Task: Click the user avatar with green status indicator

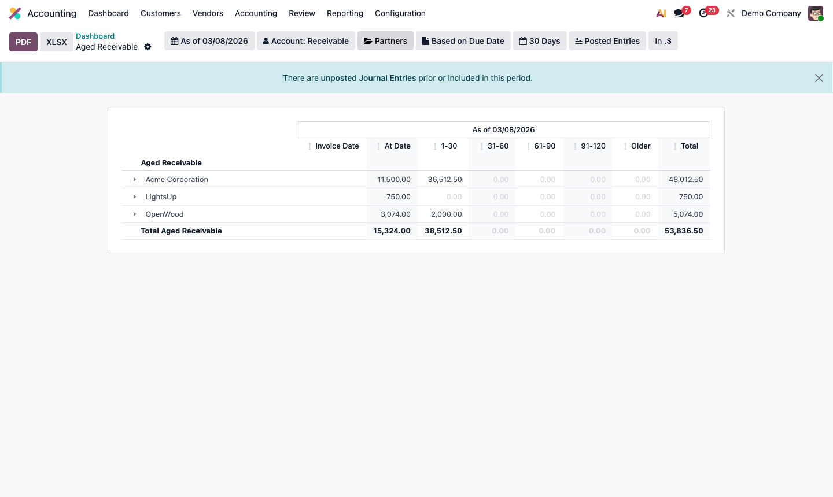Action: 815,12
